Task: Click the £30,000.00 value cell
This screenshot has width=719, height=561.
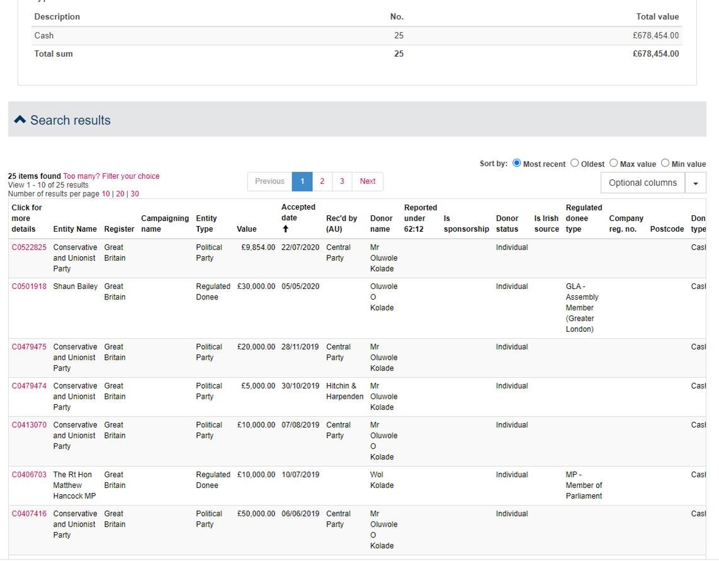Action: point(256,286)
